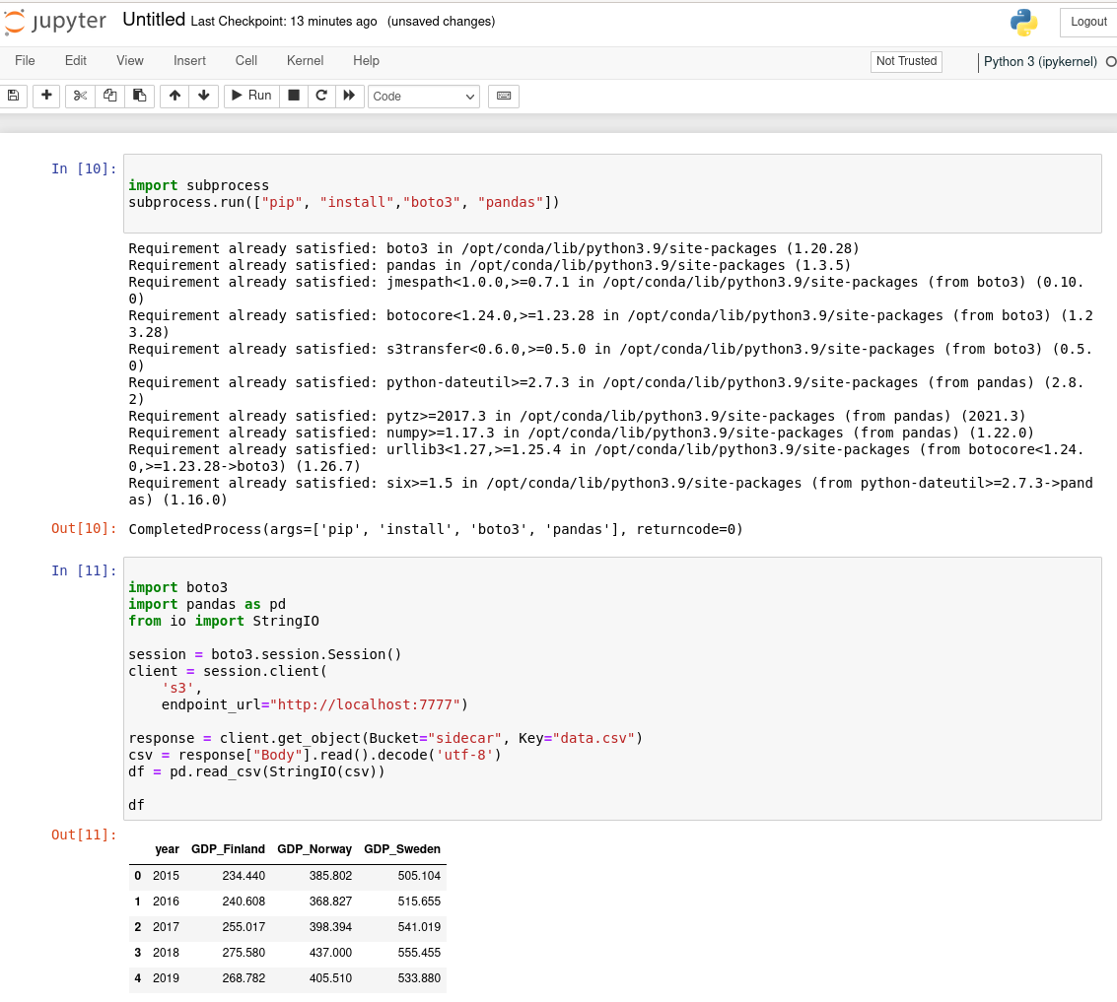Open the command palette keyboard icon
Screen dimensions: 1117x1002
click(503, 96)
